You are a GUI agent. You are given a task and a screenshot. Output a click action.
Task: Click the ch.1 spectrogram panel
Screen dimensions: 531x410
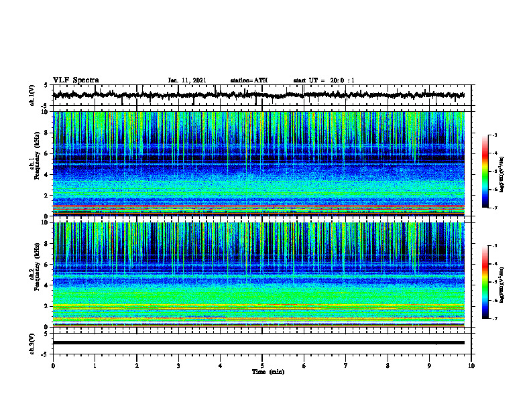[x=259, y=163]
